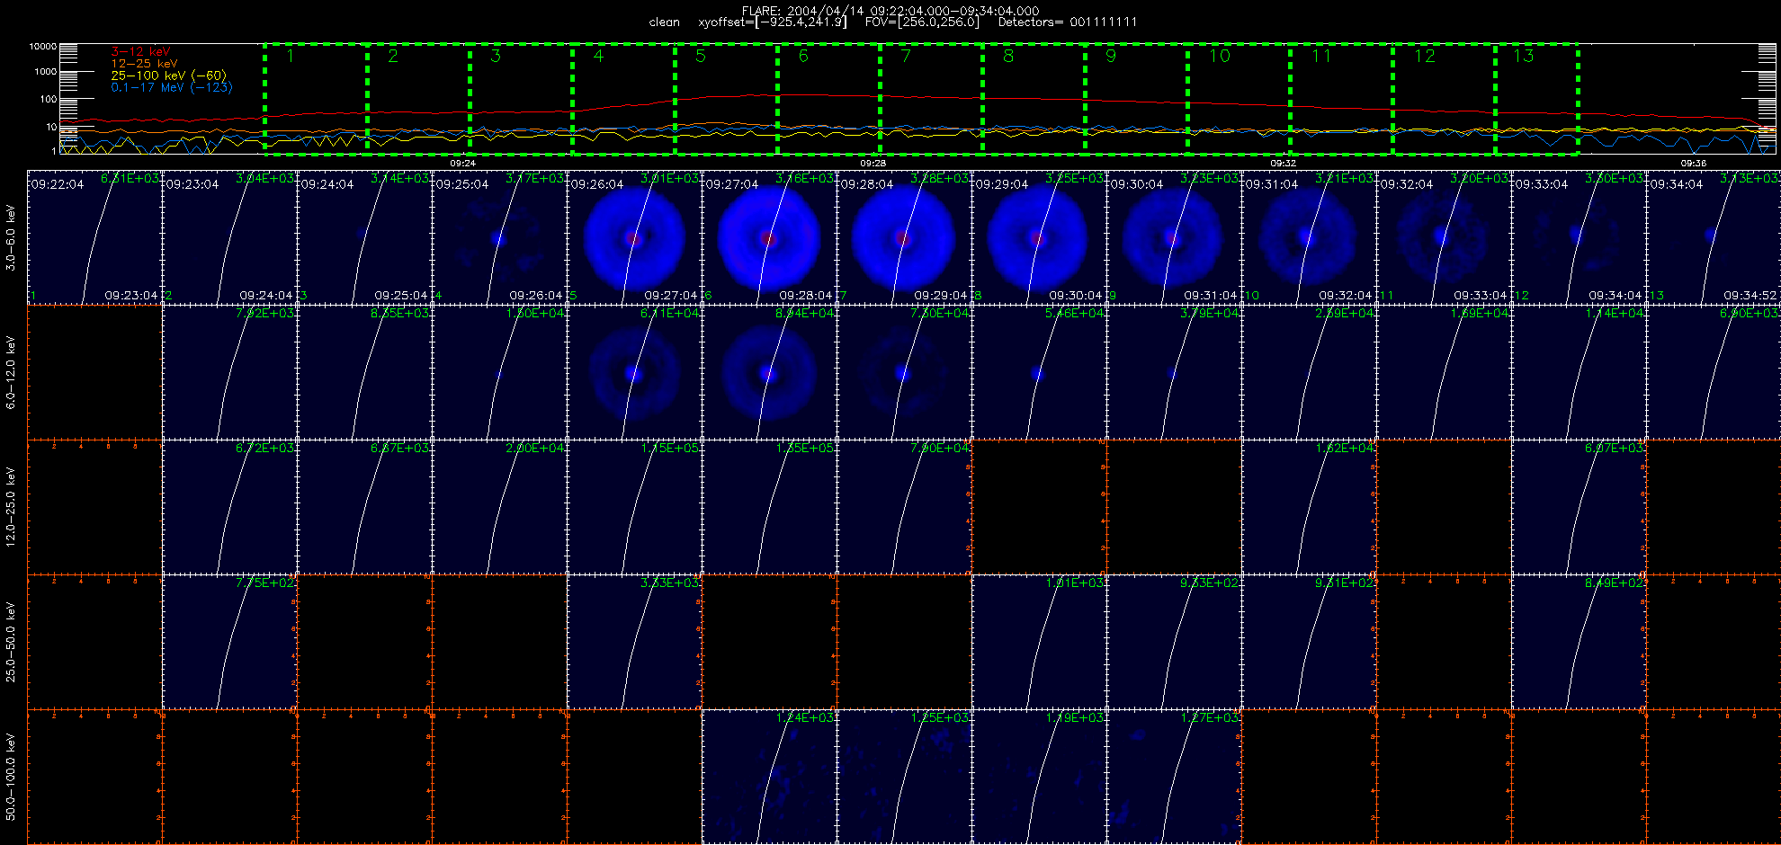This screenshot has height=845, width=1781.
Task: Select interval 7 box in the light curve
Action: click(x=931, y=98)
